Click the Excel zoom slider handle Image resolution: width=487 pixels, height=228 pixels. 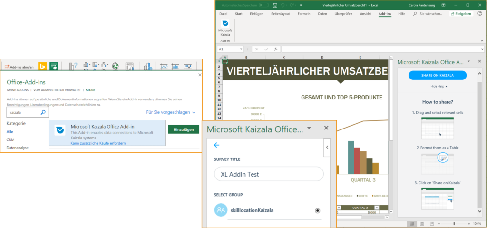pos(454,224)
